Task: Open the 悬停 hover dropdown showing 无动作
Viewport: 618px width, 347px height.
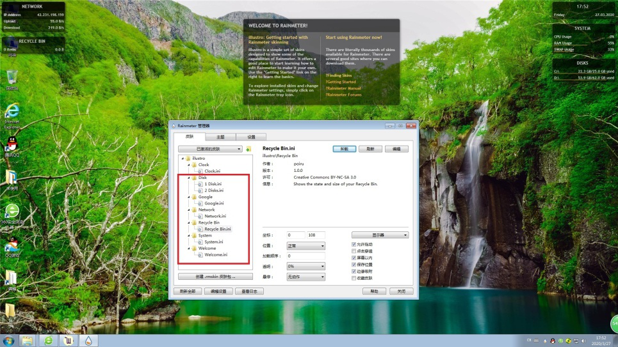Action: point(306,277)
